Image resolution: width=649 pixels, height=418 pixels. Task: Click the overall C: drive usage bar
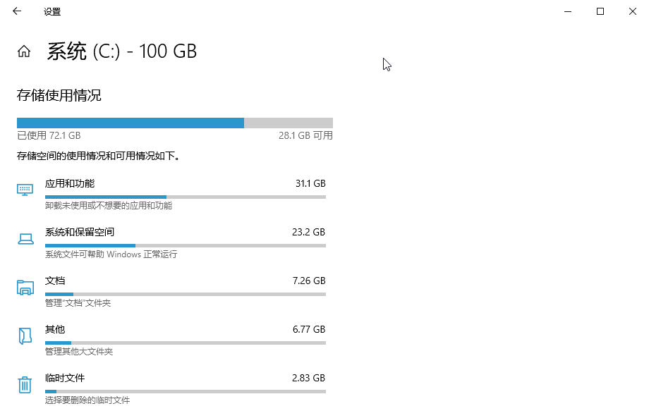[175, 123]
